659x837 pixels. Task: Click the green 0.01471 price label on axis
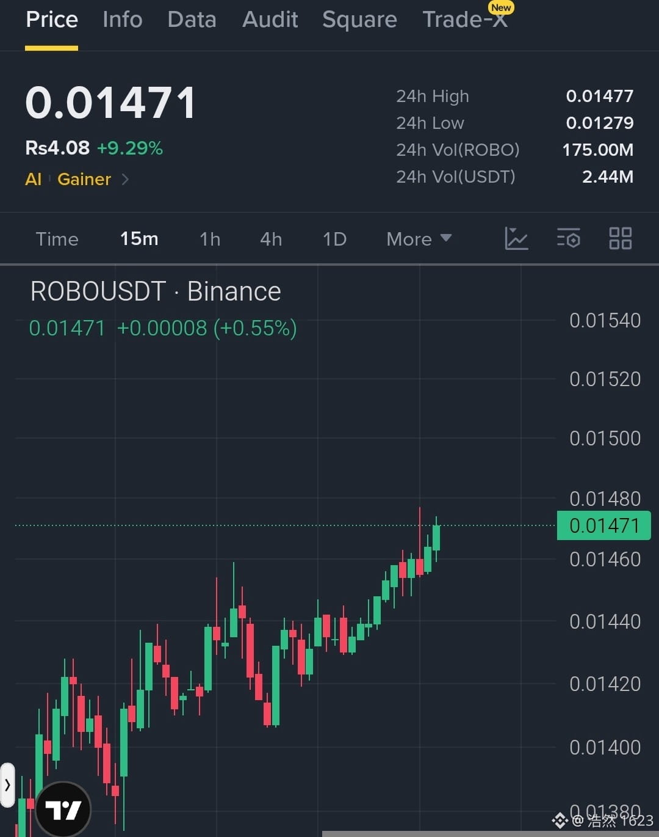coord(603,525)
